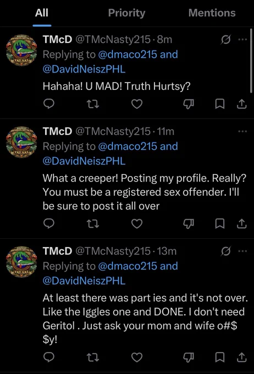
Task: Like the tweet mentioning Geritol
Action: tap(137, 357)
